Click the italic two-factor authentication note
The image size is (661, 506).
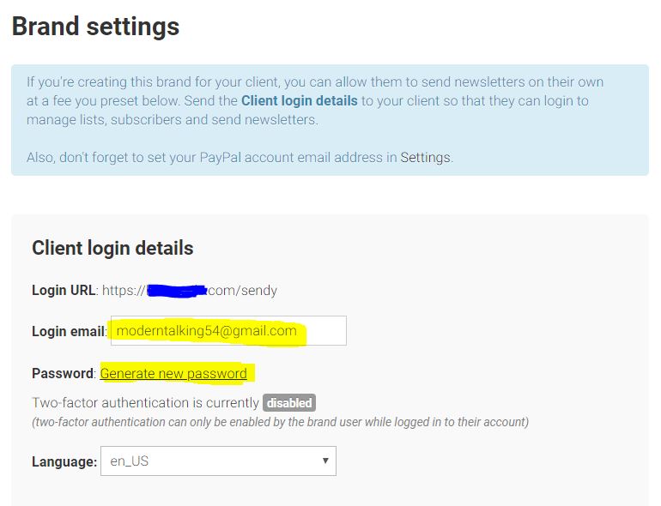[x=280, y=422]
